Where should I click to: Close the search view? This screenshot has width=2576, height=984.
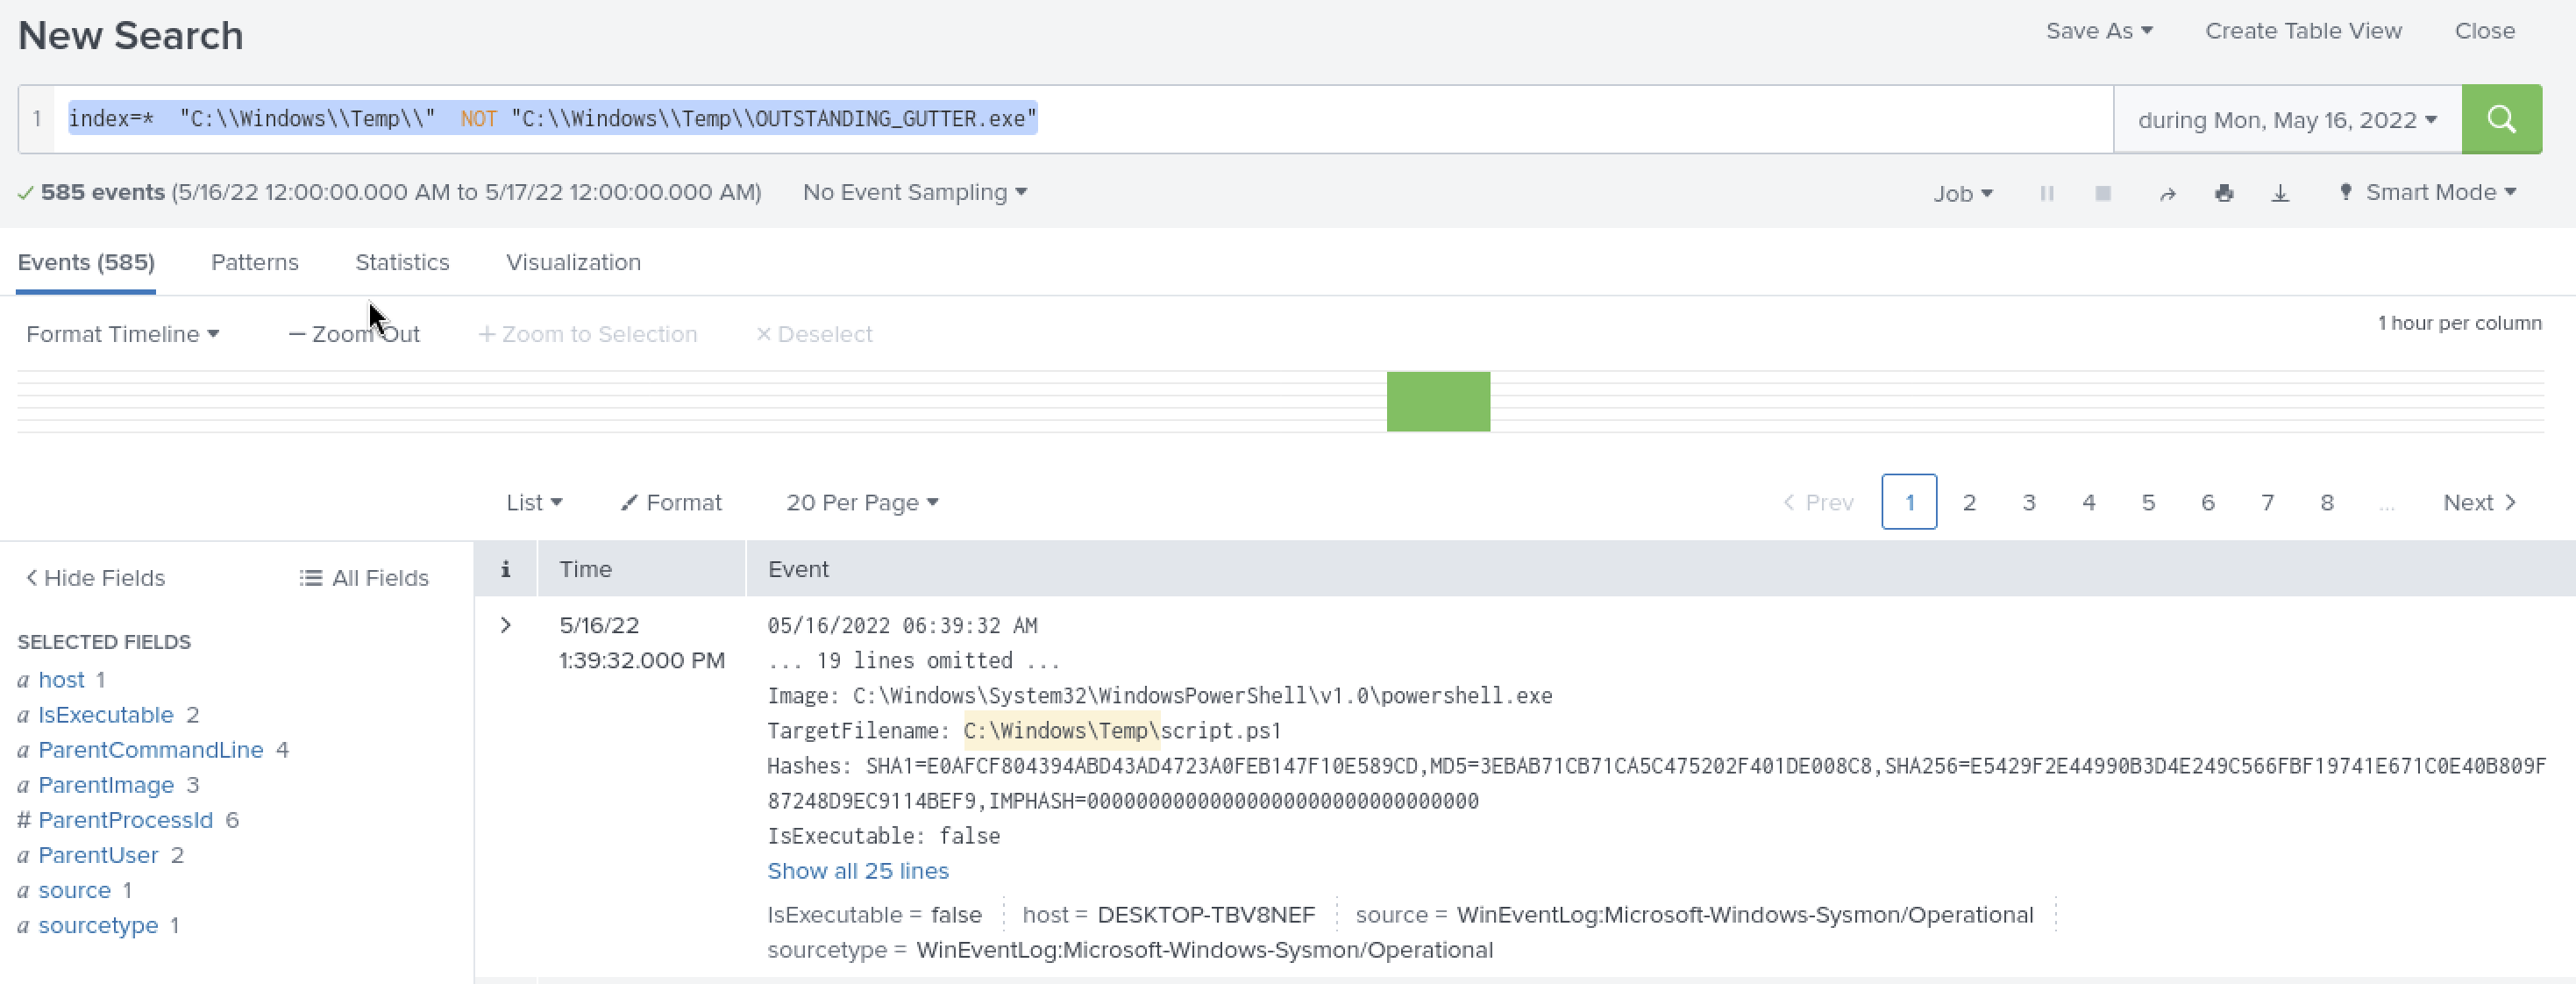point(2484,31)
